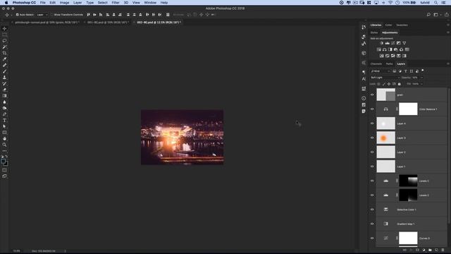Select the Eraser tool
The width and height of the screenshot is (451, 254).
(x=4, y=90)
